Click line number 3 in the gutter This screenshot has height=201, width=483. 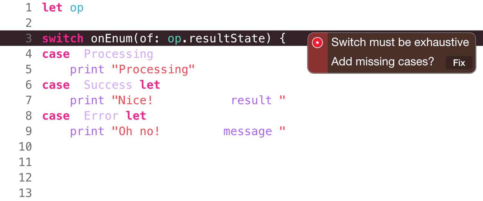pos(29,38)
